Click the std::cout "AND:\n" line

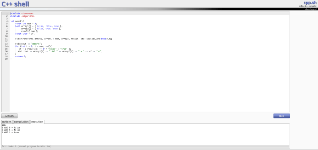point(28,44)
